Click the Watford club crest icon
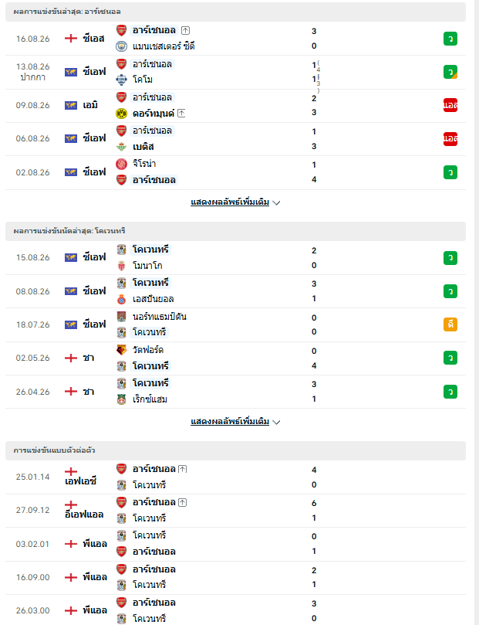 pos(121,350)
